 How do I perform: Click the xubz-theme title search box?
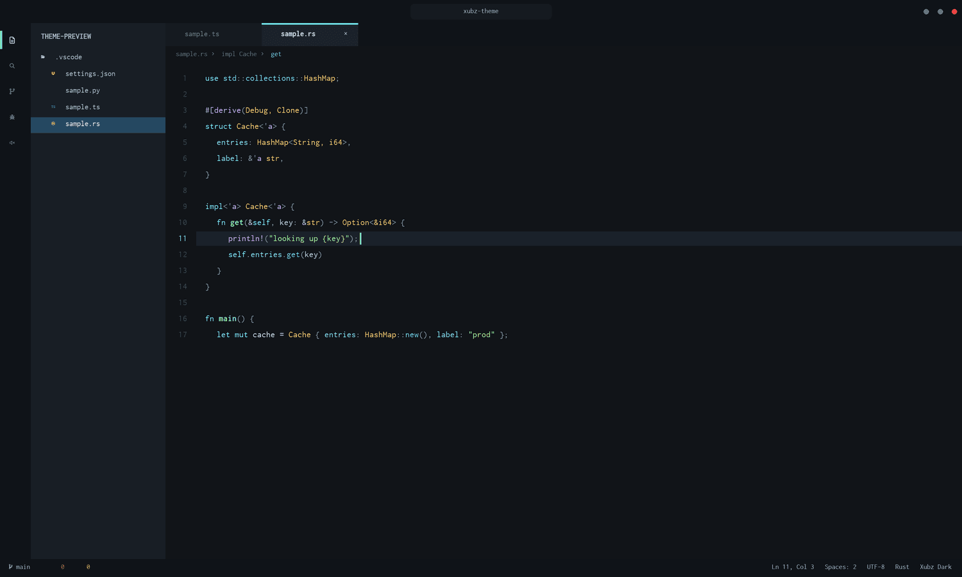tap(481, 12)
